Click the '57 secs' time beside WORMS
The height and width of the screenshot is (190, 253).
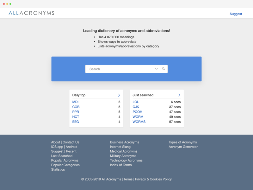(175, 122)
